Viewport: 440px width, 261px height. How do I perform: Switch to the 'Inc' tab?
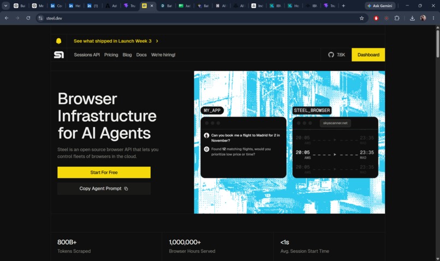257,5
